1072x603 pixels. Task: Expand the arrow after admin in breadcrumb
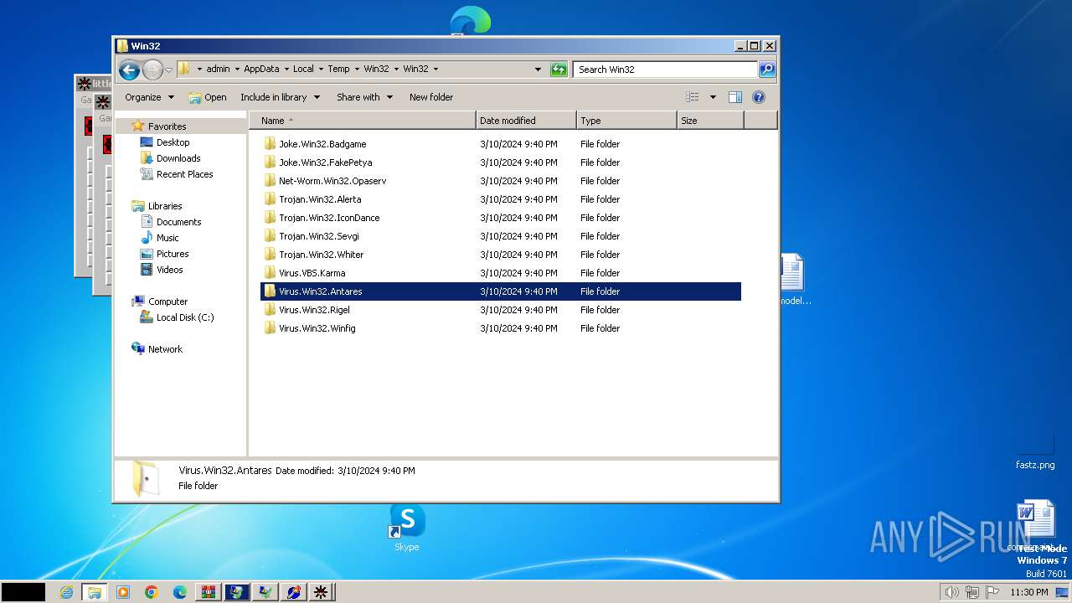[237, 70]
